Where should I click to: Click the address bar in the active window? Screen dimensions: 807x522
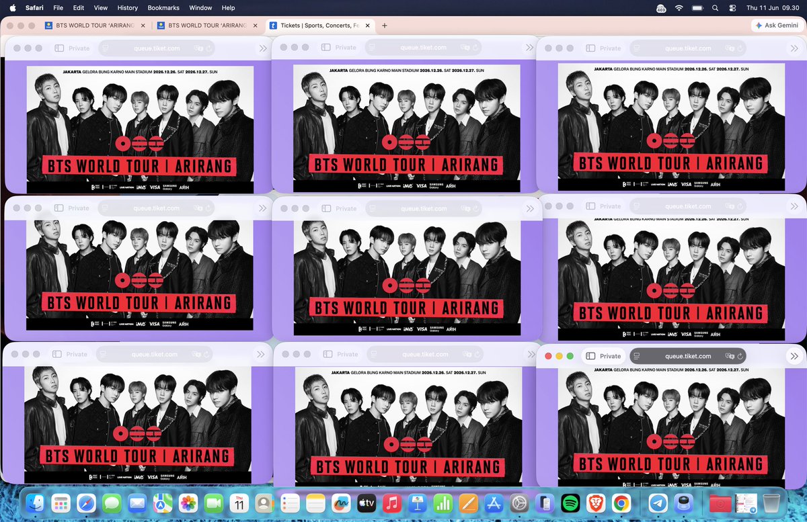687,356
